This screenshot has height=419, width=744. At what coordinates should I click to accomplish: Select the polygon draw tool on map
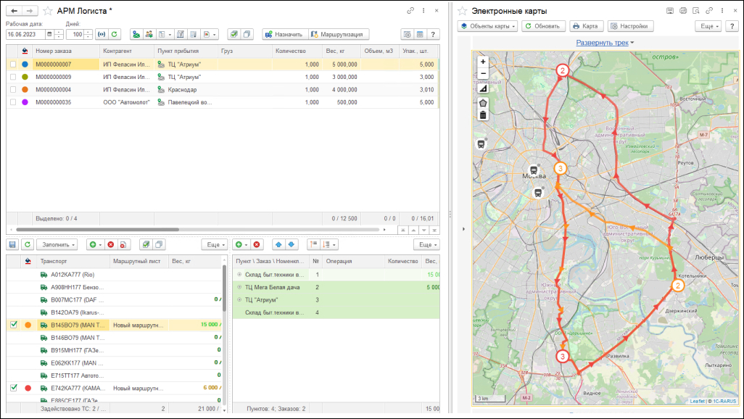[483, 102]
